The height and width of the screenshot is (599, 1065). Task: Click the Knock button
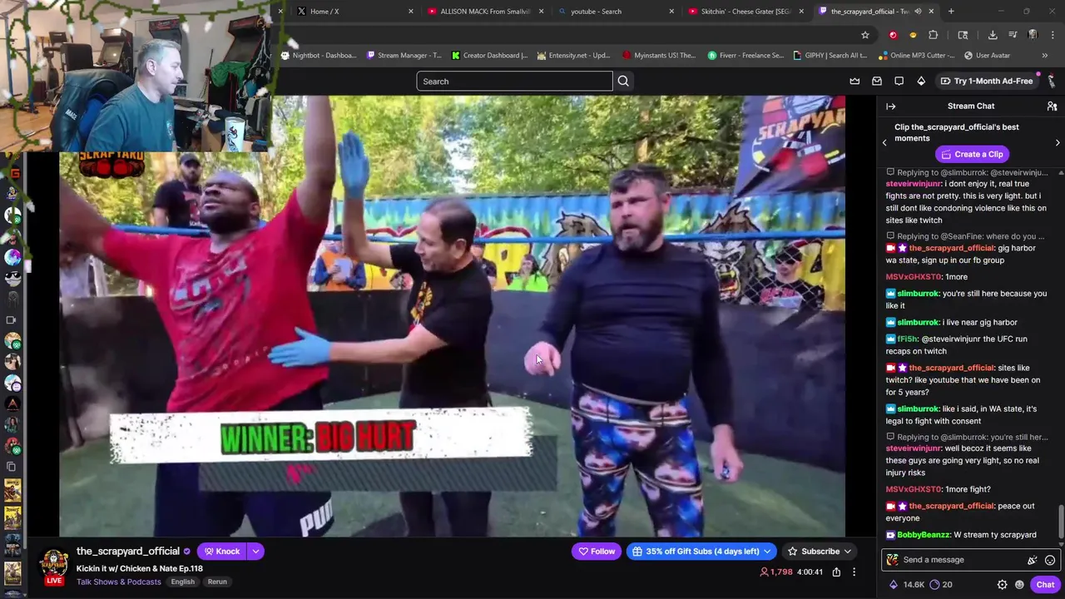click(221, 551)
